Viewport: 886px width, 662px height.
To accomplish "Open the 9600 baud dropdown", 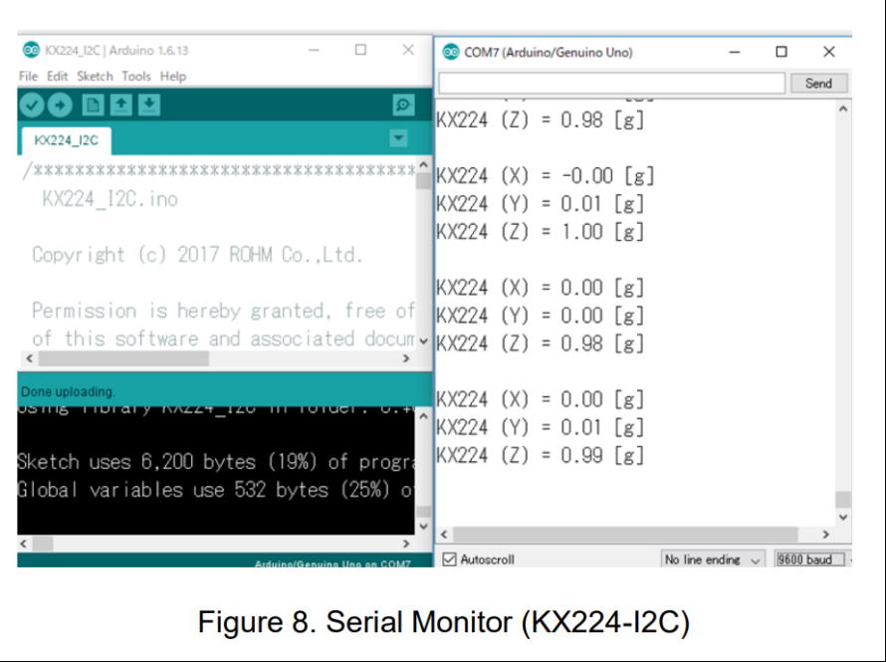I will [810, 559].
